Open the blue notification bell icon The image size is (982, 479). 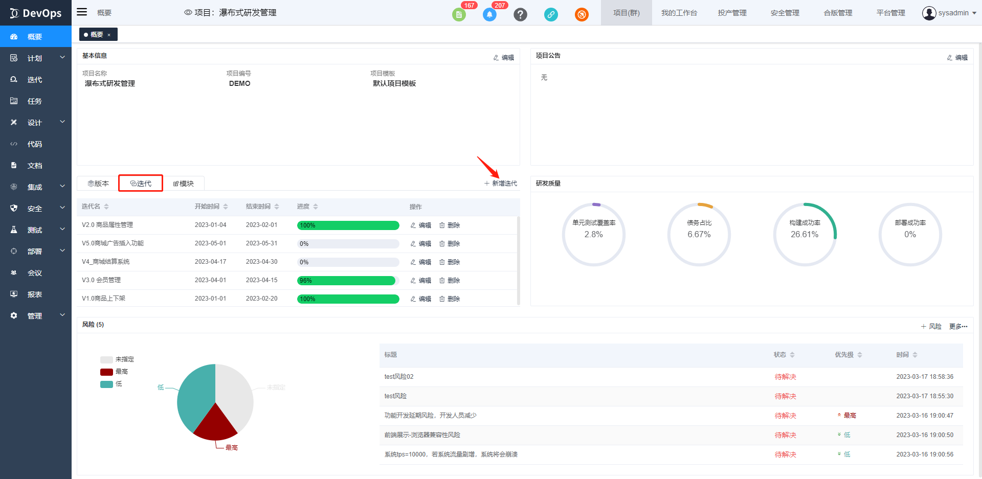[x=489, y=15]
